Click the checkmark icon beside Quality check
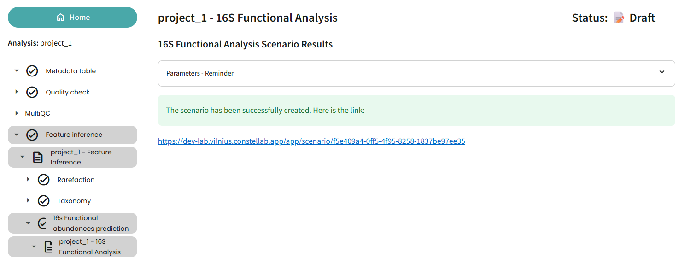 (x=32, y=92)
